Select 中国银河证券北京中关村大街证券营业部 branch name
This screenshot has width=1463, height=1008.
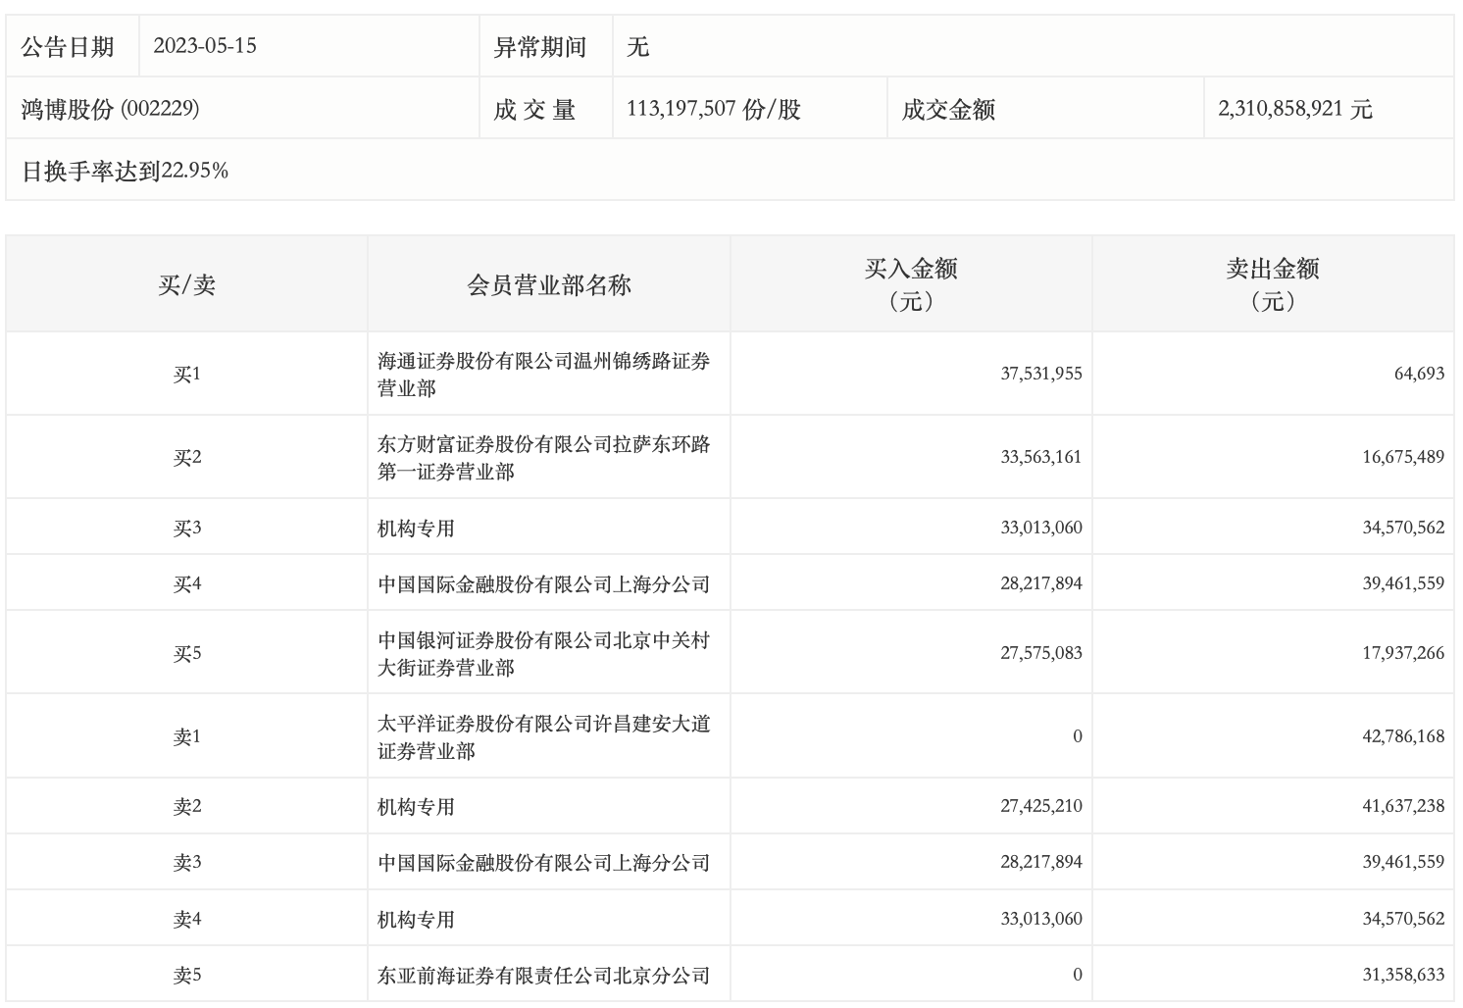[543, 653]
